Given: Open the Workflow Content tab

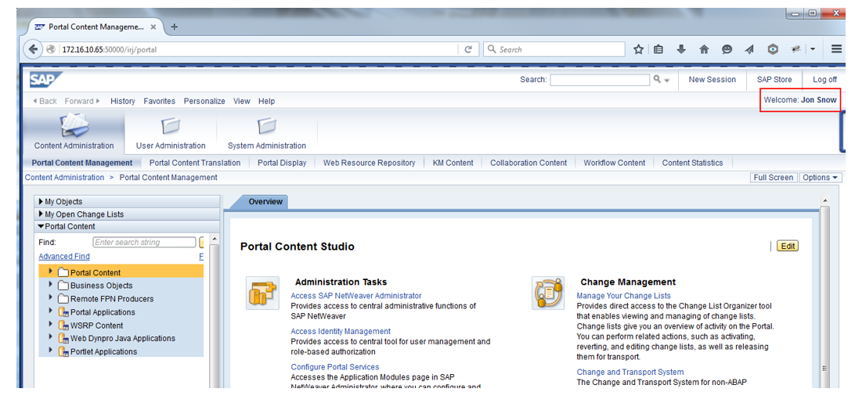Looking at the screenshot, I should click(x=615, y=163).
